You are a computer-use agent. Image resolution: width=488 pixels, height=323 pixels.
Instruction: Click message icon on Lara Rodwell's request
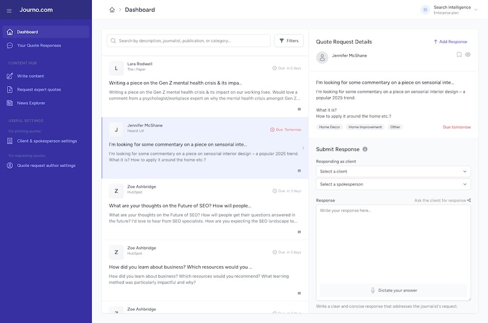pyautogui.click(x=299, y=109)
